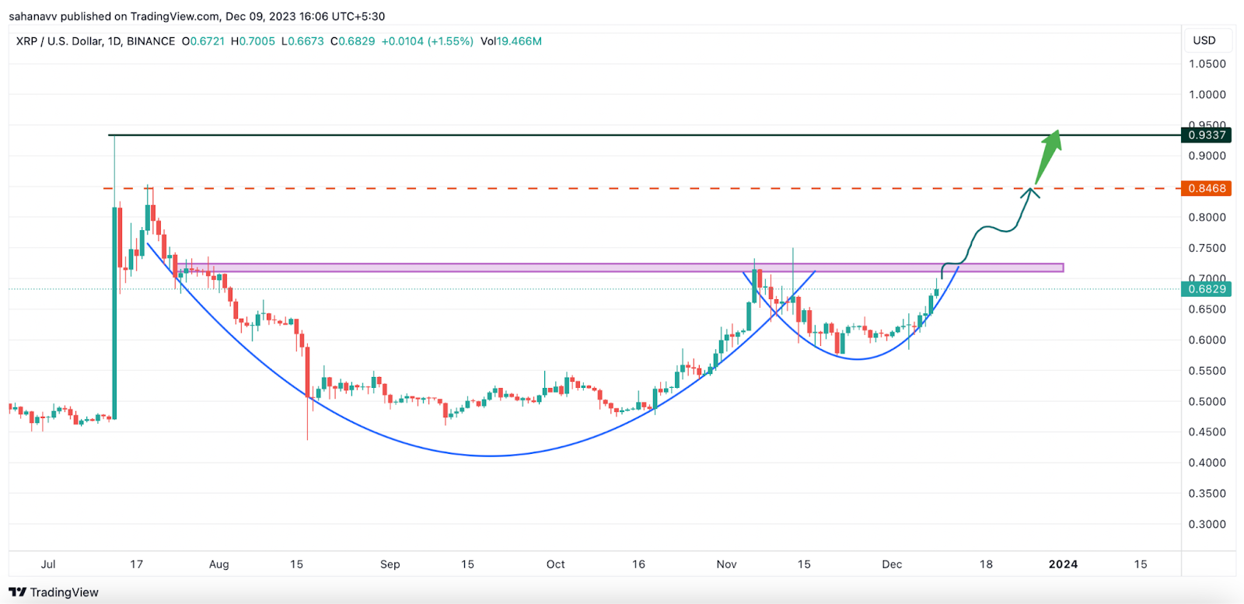Toggle the dark green horizontal target line
The image size is (1244, 604).
(544, 134)
